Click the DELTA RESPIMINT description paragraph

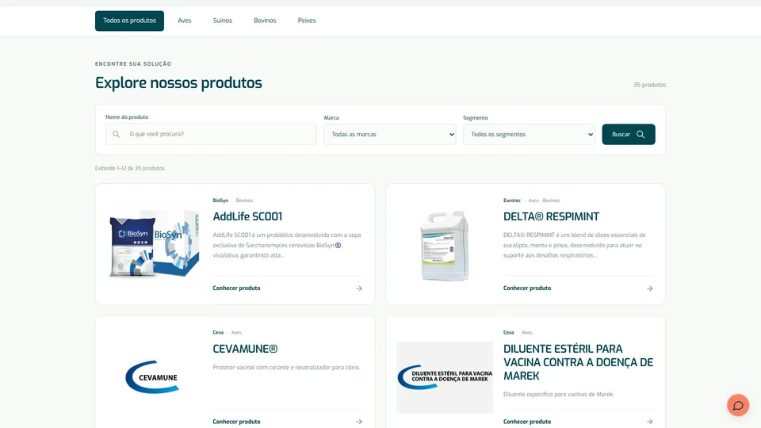[575, 245]
